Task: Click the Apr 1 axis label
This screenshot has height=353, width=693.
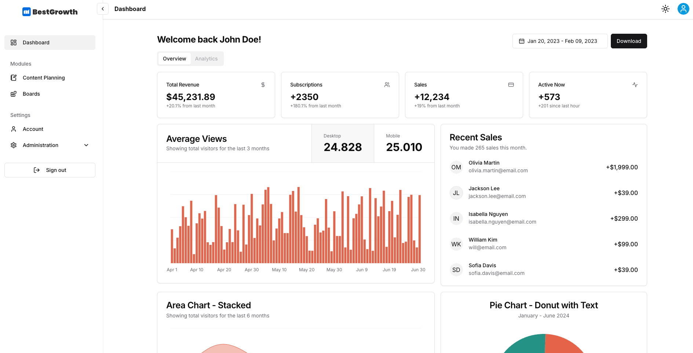Action: [172, 270]
